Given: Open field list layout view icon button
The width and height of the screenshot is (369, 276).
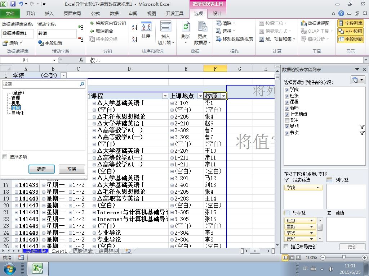Looking at the screenshot, I should (358, 80).
